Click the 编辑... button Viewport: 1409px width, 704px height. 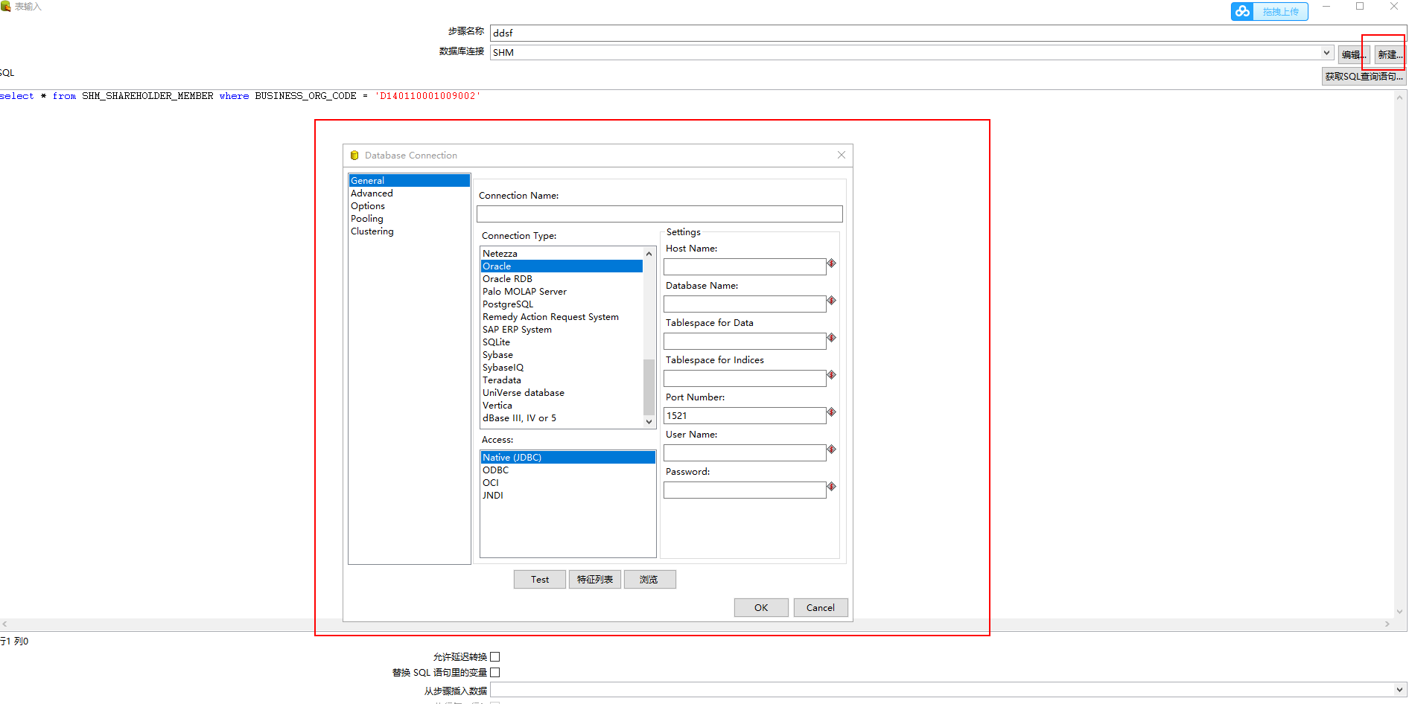[1354, 54]
